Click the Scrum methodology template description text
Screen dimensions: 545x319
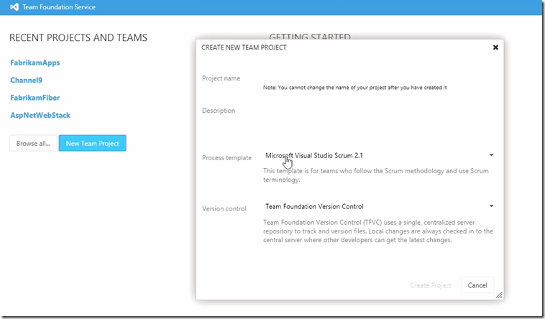coord(376,175)
